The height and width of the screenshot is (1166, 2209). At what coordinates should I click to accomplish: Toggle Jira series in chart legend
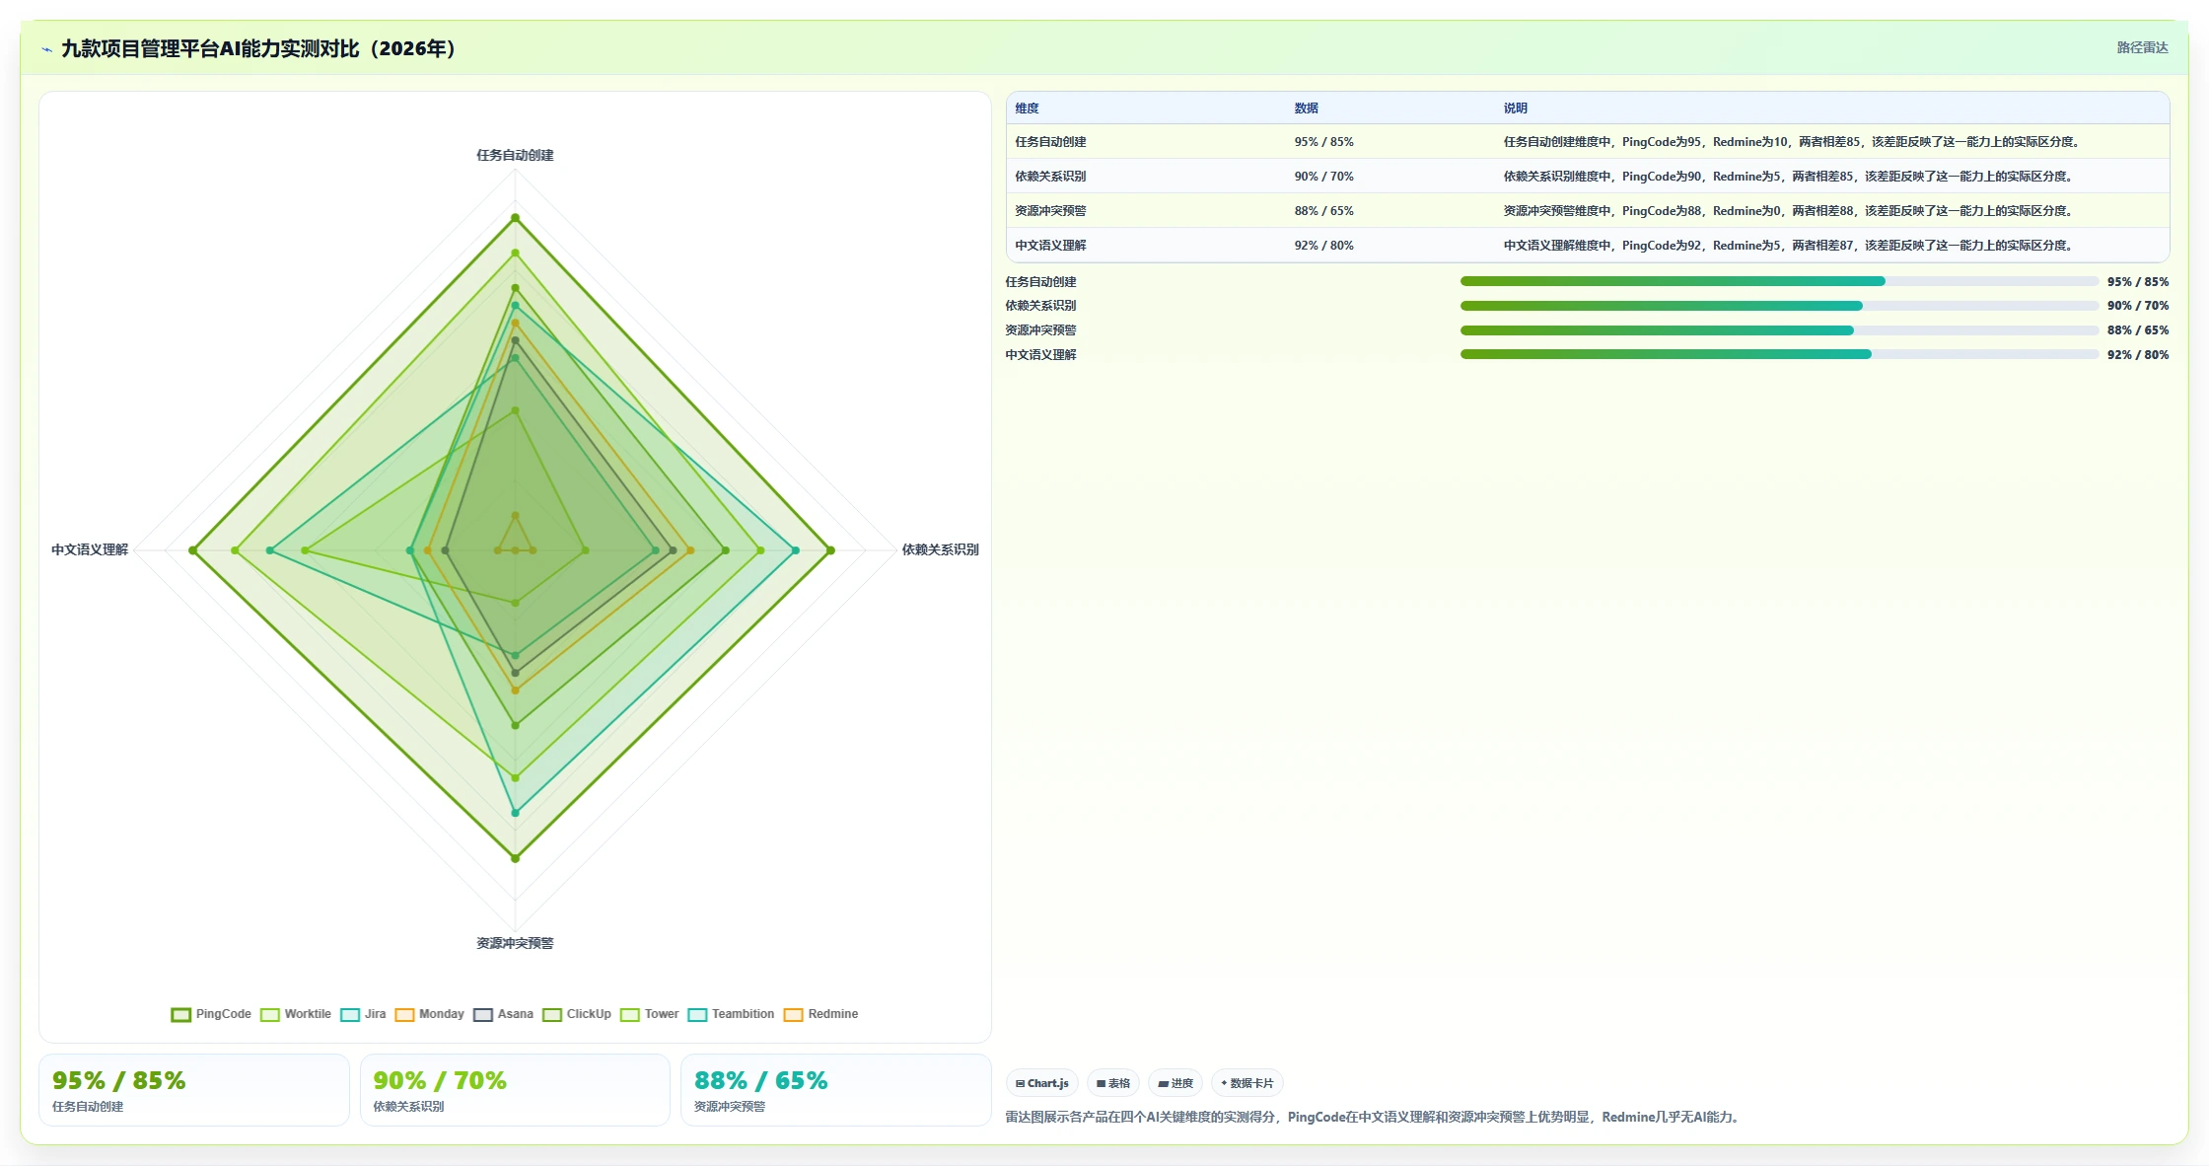pos(363,1014)
